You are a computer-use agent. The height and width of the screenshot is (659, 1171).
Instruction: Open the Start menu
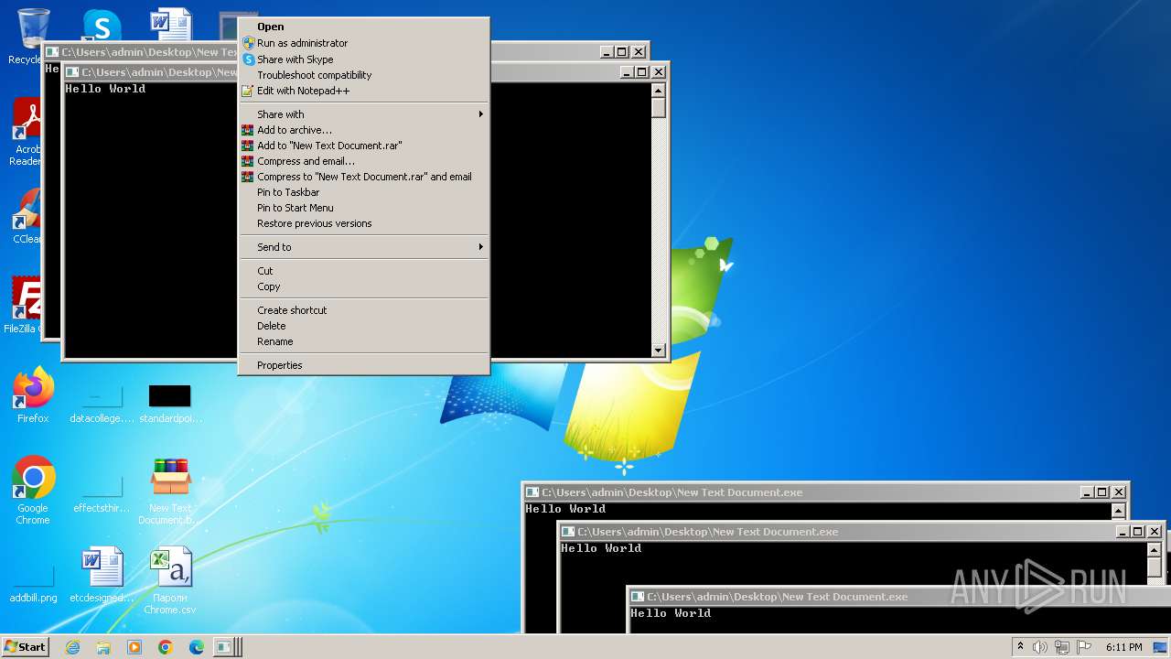pyautogui.click(x=25, y=647)
